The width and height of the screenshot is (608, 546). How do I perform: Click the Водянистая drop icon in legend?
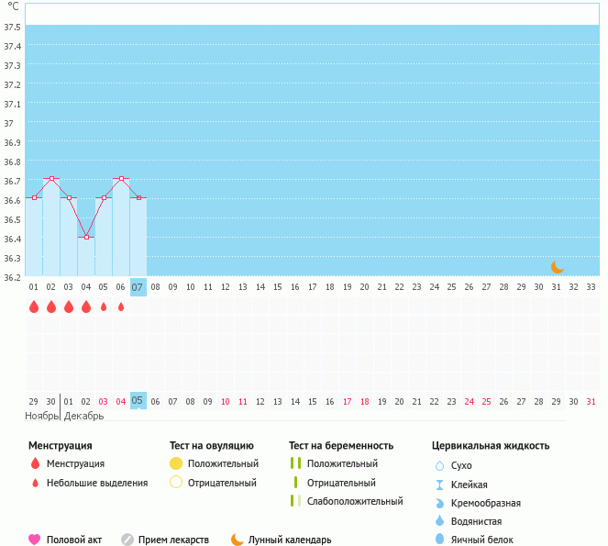[439, 521]
